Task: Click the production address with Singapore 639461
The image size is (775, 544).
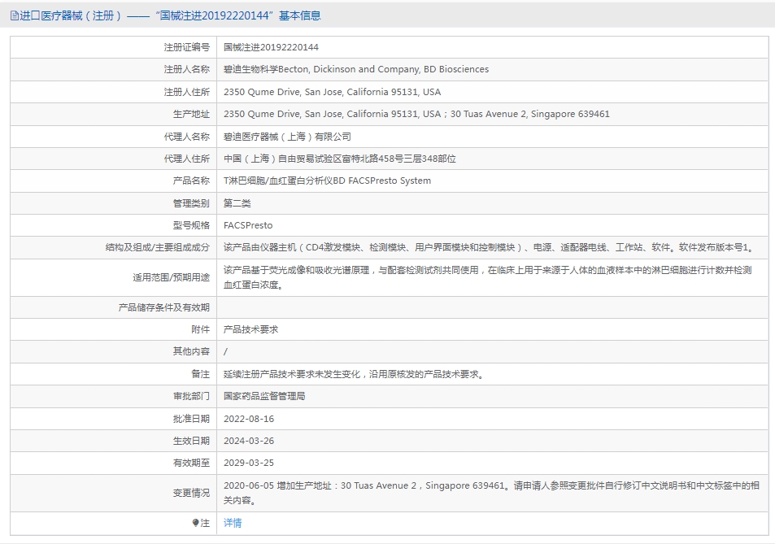Action: [x=416, y=114]
